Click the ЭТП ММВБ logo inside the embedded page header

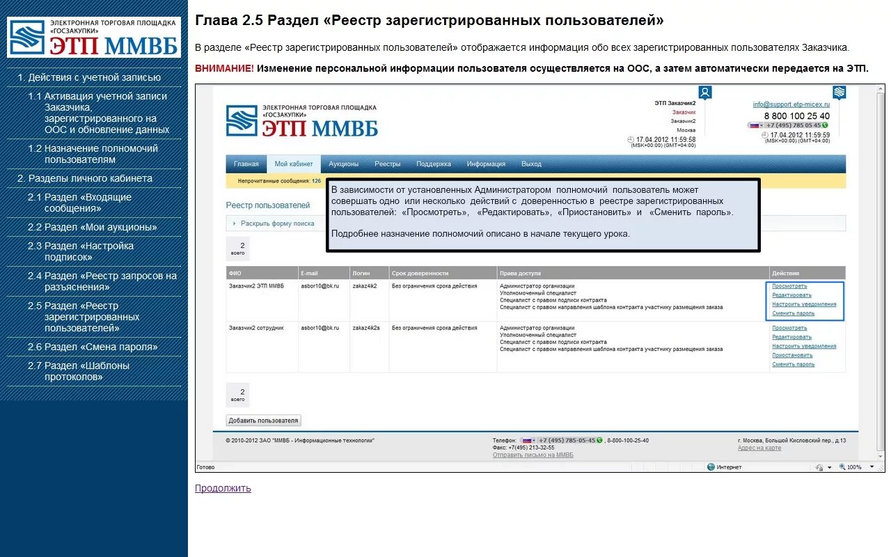(302, 120)
